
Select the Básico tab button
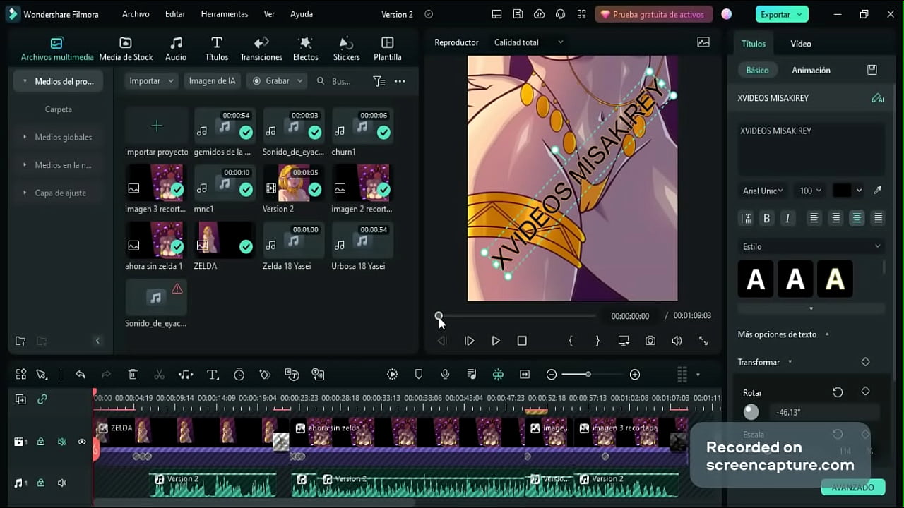coord(757,71)
